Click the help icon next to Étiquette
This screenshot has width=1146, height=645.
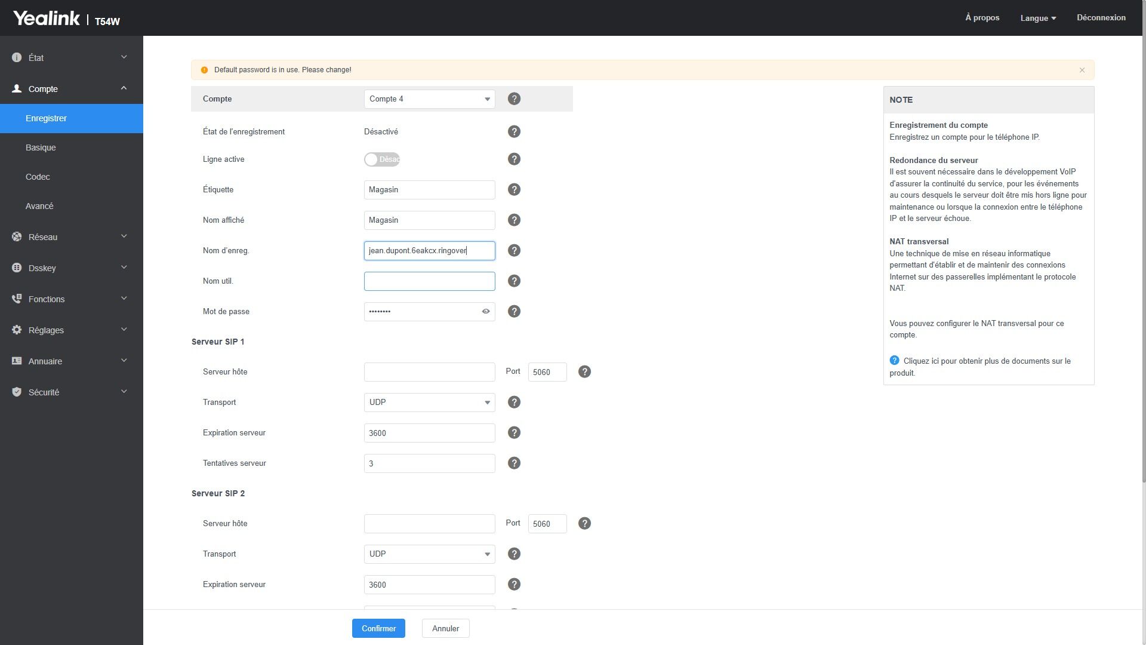coord(514,189)
